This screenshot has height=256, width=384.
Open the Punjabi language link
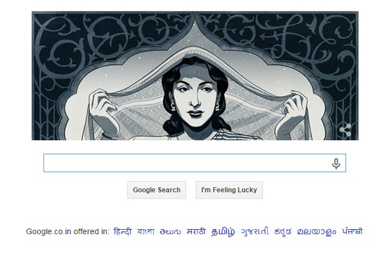pyautogui.click(x=353, y=231)
